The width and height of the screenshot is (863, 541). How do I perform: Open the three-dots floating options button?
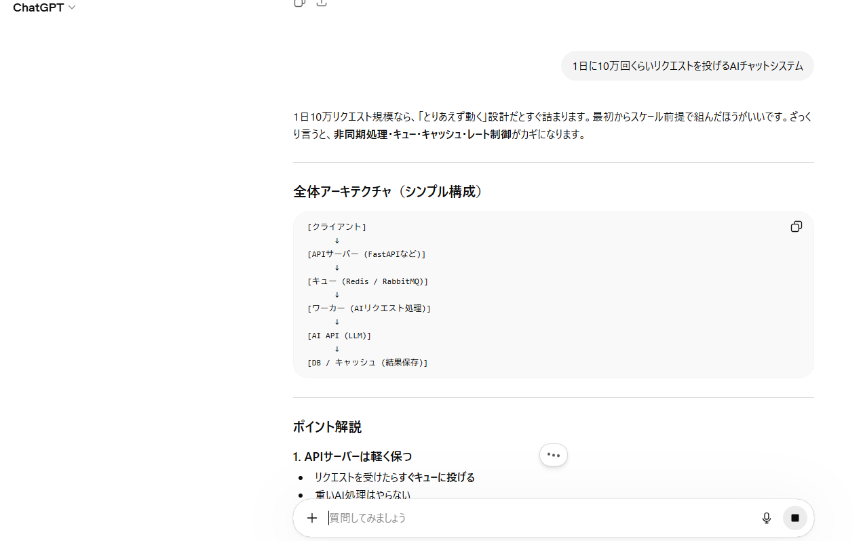(554, 455)
